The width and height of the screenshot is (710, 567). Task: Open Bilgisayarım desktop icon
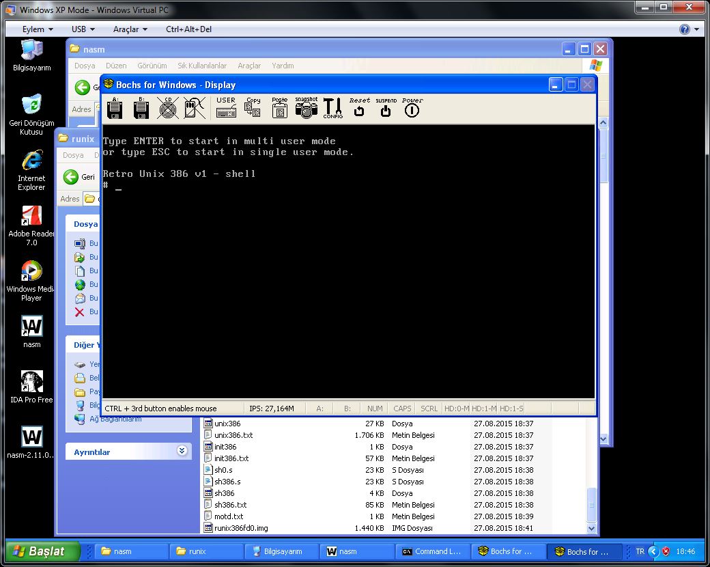[31, 56]
